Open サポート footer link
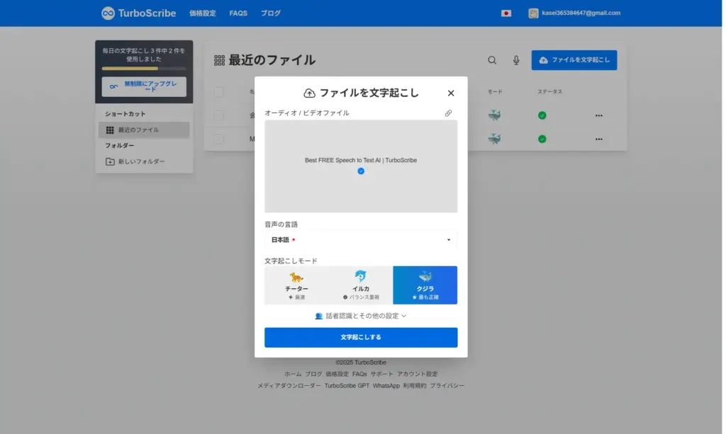 pos(381,374)
